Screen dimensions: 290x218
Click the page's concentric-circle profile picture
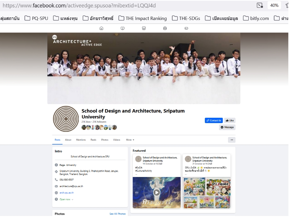(x=66, y=119)
